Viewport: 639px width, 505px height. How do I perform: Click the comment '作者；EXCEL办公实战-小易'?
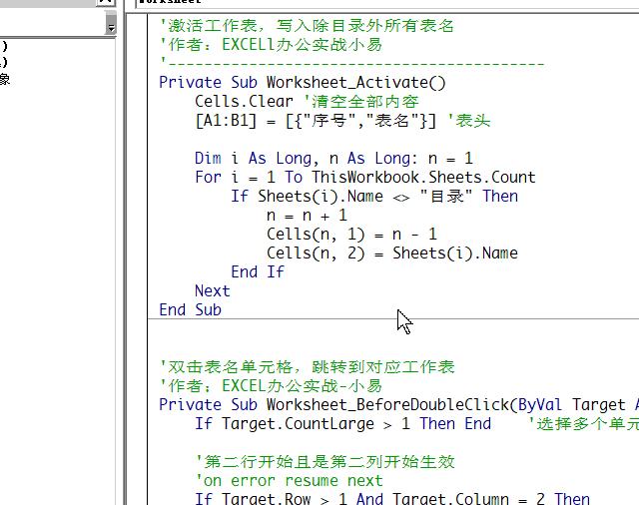[x=271, y=385]
